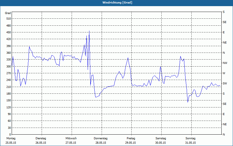The height and width of the screenshot is (146, 233).
Task: Click the 'E' compass label on 450 gridline
Action: pos(224,32)
